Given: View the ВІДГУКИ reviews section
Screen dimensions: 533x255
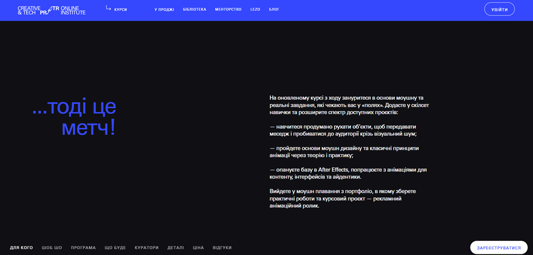Looking at the screenshot, I should coord(222,248).
